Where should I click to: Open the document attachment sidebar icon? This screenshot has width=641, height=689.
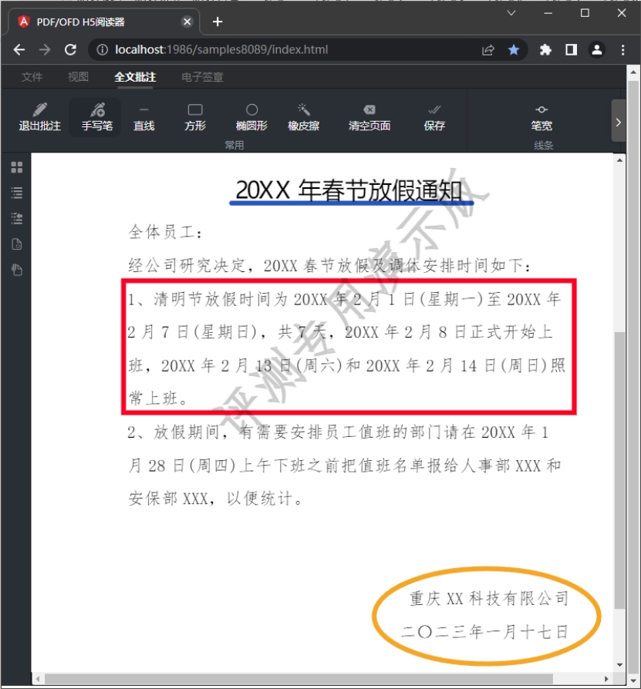[x=17, y=244]
